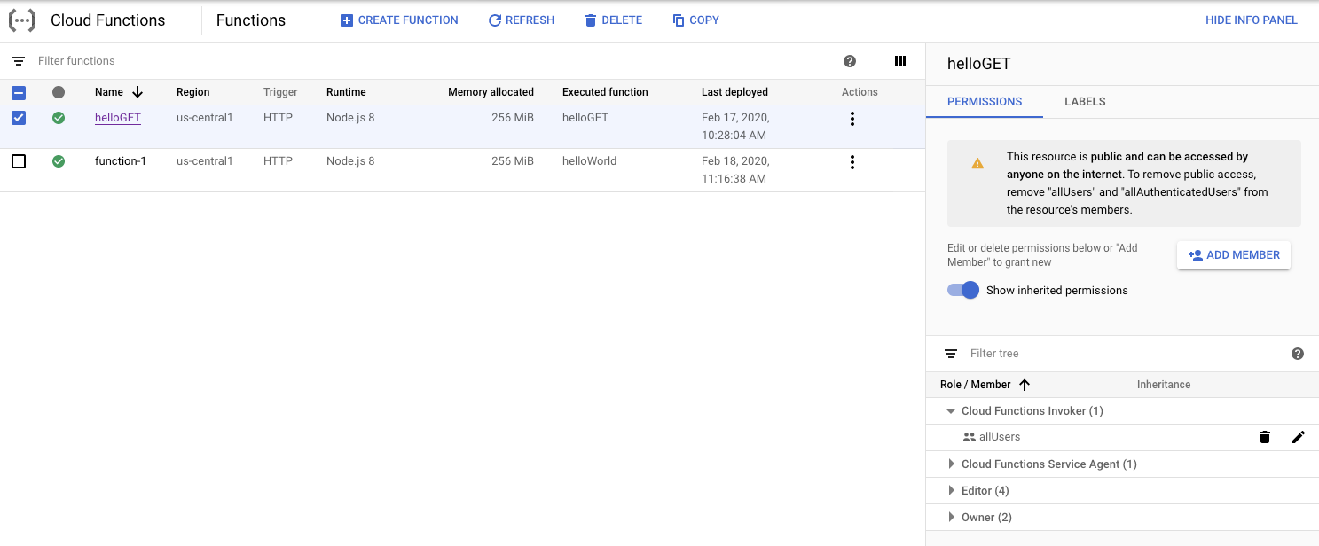Click the Last deployed column header

coord(734,92)
